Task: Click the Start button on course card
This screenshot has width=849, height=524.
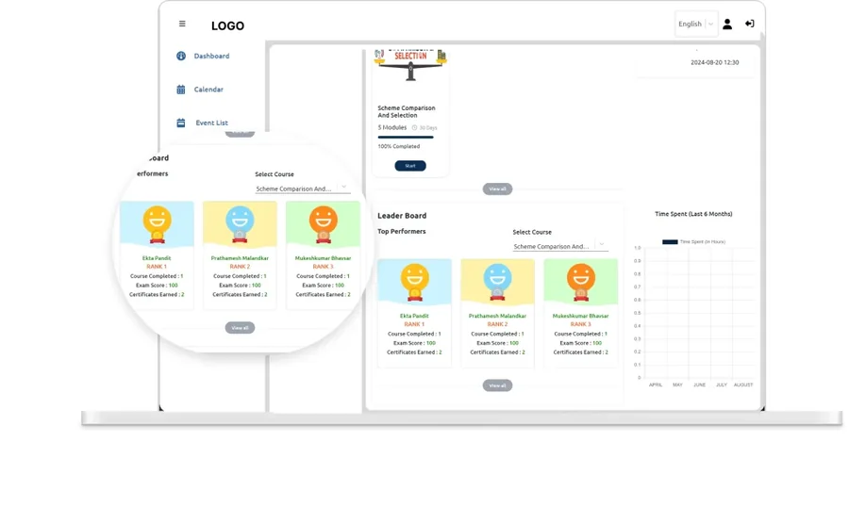Action: (x=410, y=166)
